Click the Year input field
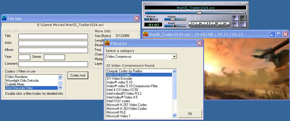The width and height of the screenshot is (290, 121). point(24,57)
